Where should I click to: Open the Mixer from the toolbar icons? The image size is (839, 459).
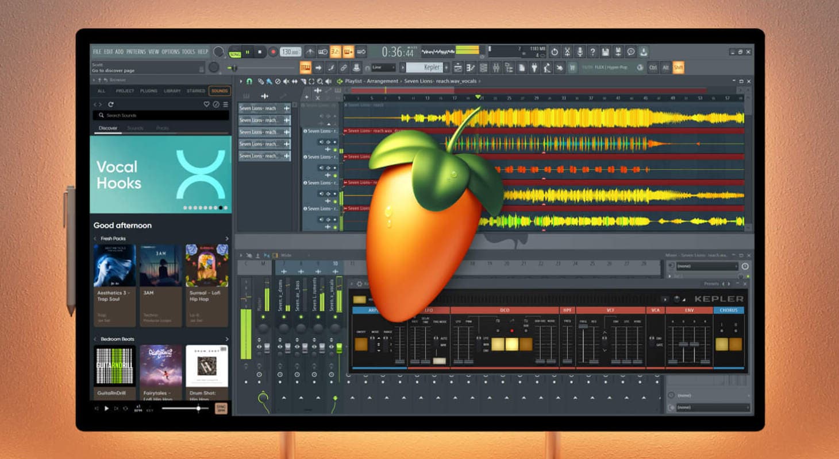pos(495,68)
